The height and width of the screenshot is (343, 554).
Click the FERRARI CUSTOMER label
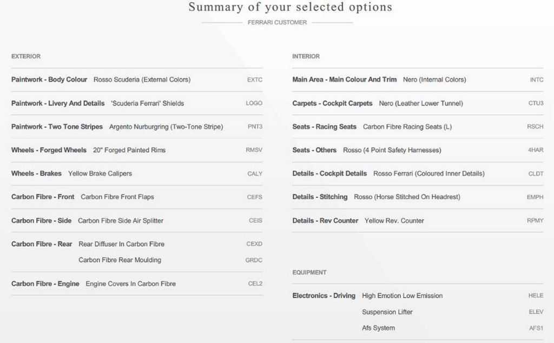pos(277,23)
